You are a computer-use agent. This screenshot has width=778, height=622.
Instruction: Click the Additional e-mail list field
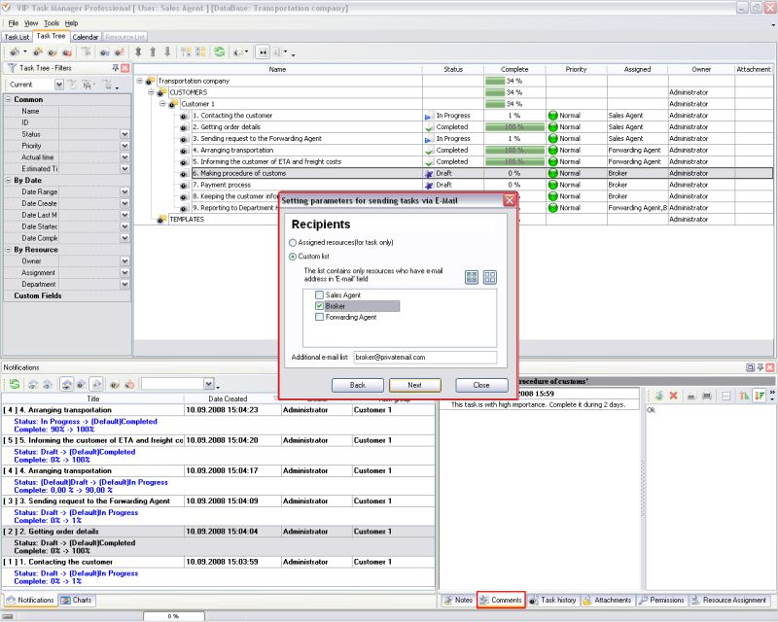[x=424, y=358]
